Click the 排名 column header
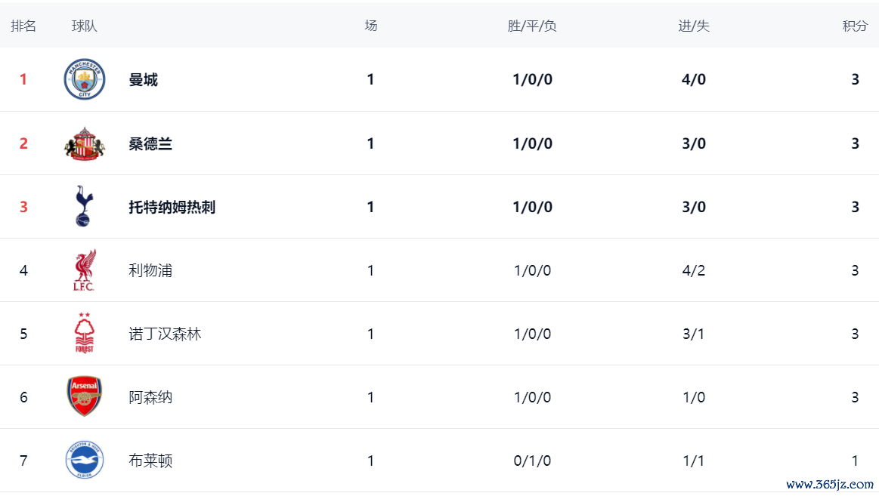This screenshot has width=879, height=496. (23, 26)
